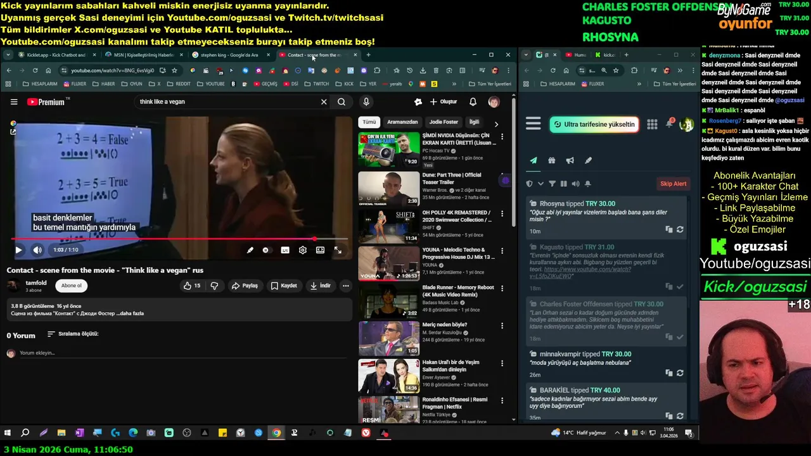Go to the YouTube Premium home logo
The width and height of the screenshot is (811, 456).
(x=48, y=101)
